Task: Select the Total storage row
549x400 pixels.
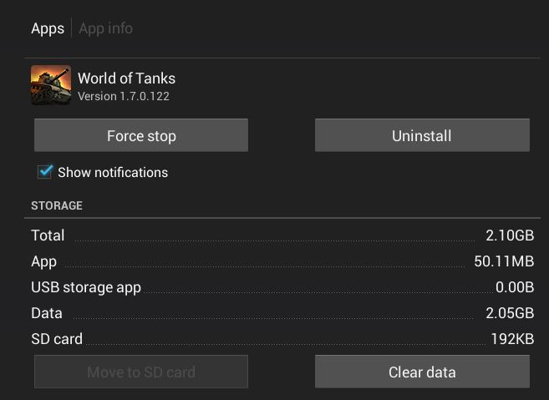Action: [x=282, y=235]
